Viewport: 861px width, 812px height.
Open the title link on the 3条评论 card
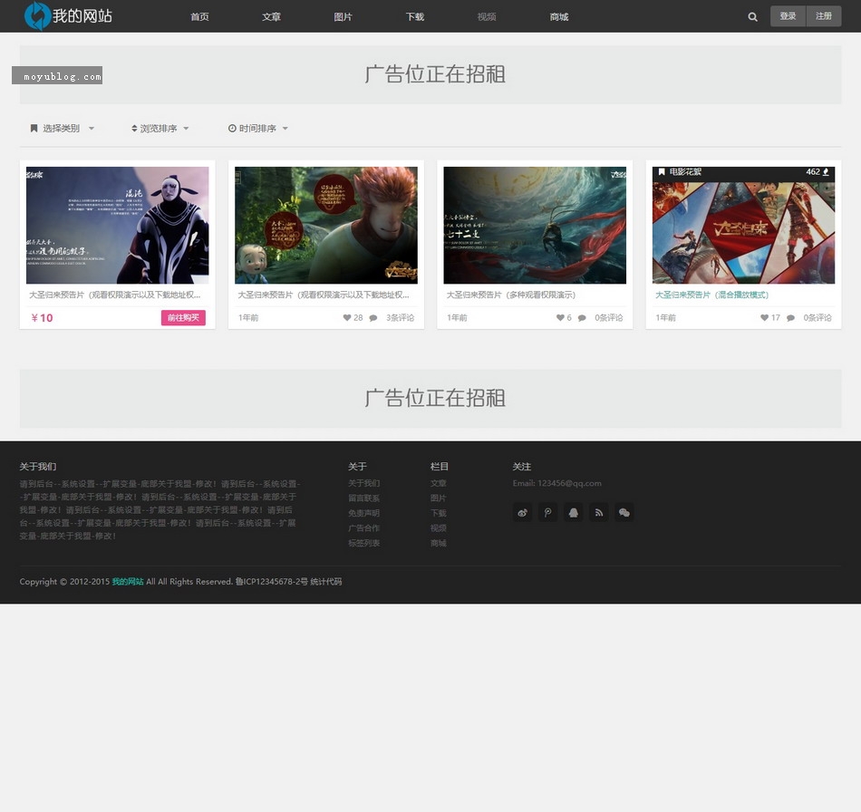click(x=324, y=295)
